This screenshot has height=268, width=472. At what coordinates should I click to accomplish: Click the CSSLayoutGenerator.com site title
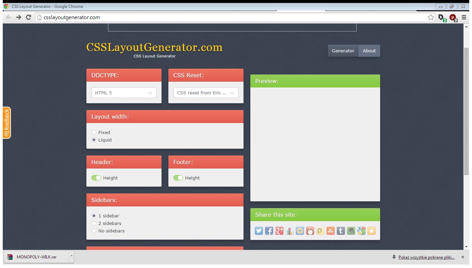154,47
